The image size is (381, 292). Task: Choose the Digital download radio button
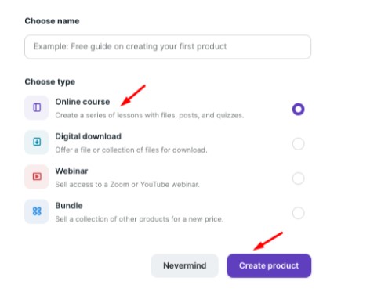(x=298, y=144)
